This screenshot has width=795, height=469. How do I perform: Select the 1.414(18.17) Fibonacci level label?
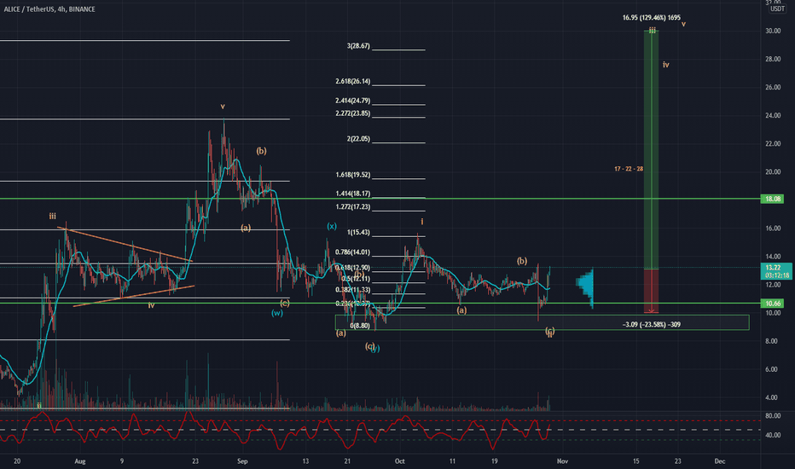coord(353,194)
